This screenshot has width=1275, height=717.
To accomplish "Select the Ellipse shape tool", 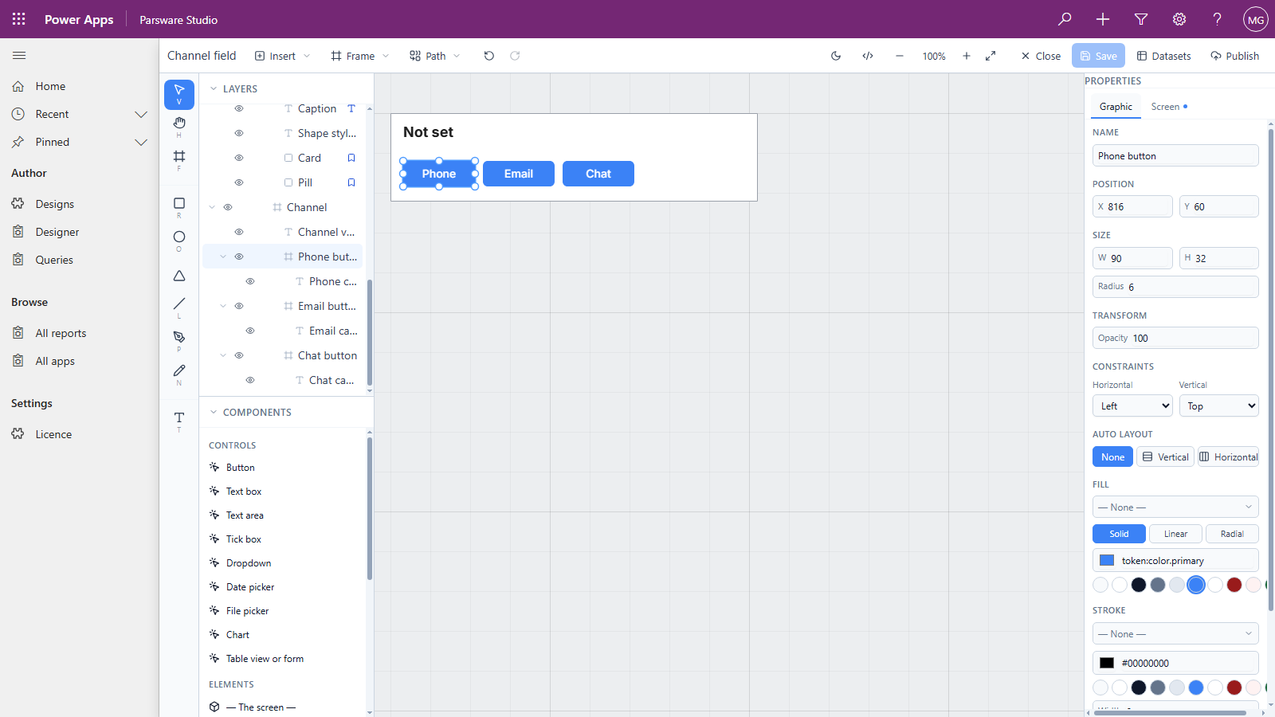I will (x=179, y=241).
